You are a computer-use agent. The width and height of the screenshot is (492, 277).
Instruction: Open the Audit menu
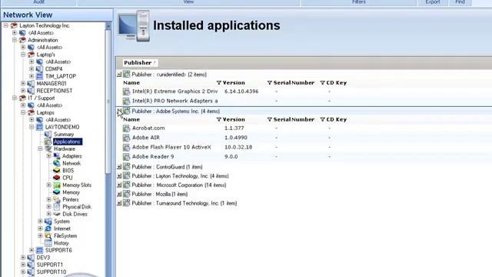(x=38, y=2)
